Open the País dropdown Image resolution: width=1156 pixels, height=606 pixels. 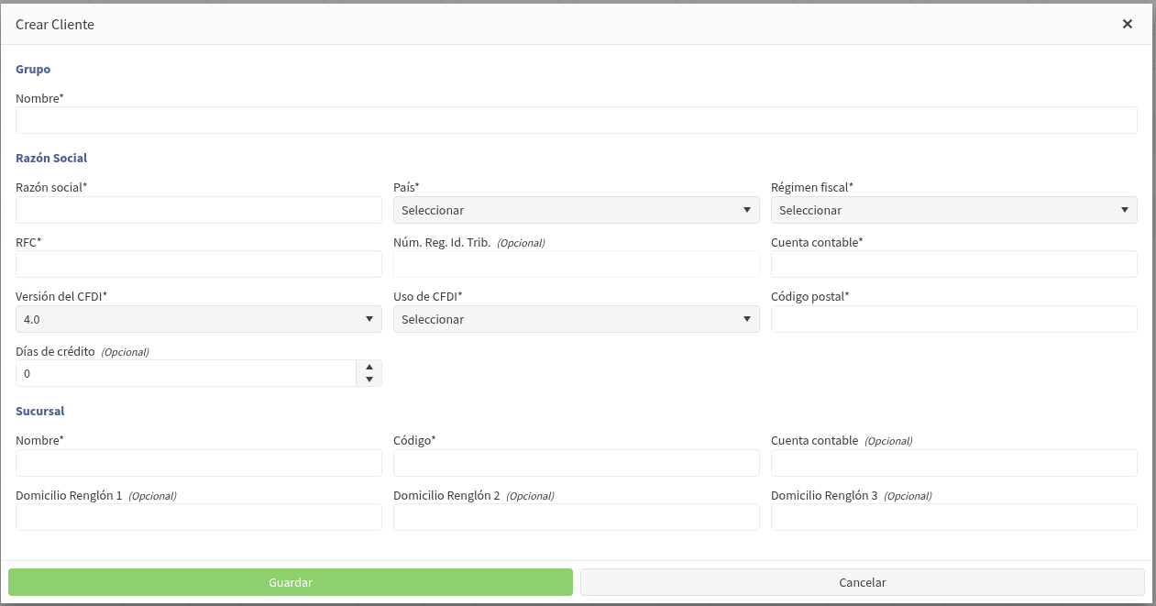577,210
